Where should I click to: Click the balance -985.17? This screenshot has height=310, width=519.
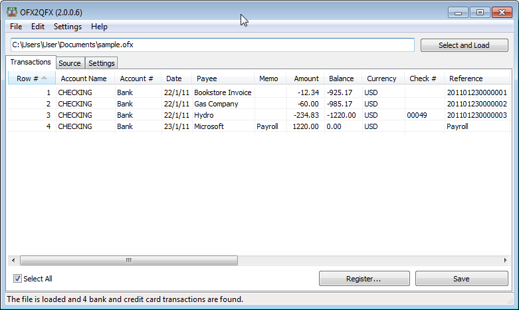[340, 104]
